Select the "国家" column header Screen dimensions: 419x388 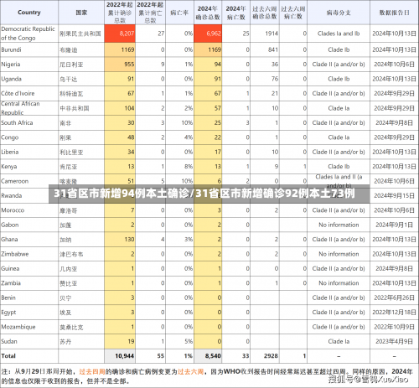pyautogui.click(x=81, y=13)
